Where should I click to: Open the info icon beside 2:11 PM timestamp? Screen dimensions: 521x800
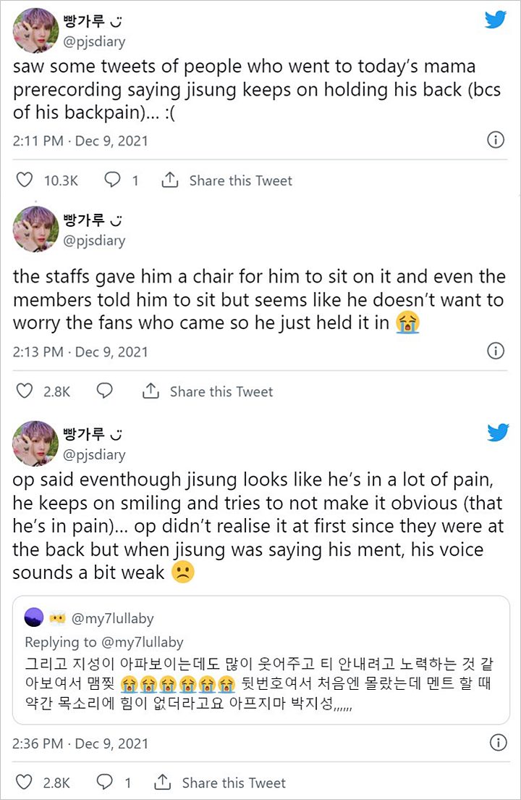click(x=496, y=140)
